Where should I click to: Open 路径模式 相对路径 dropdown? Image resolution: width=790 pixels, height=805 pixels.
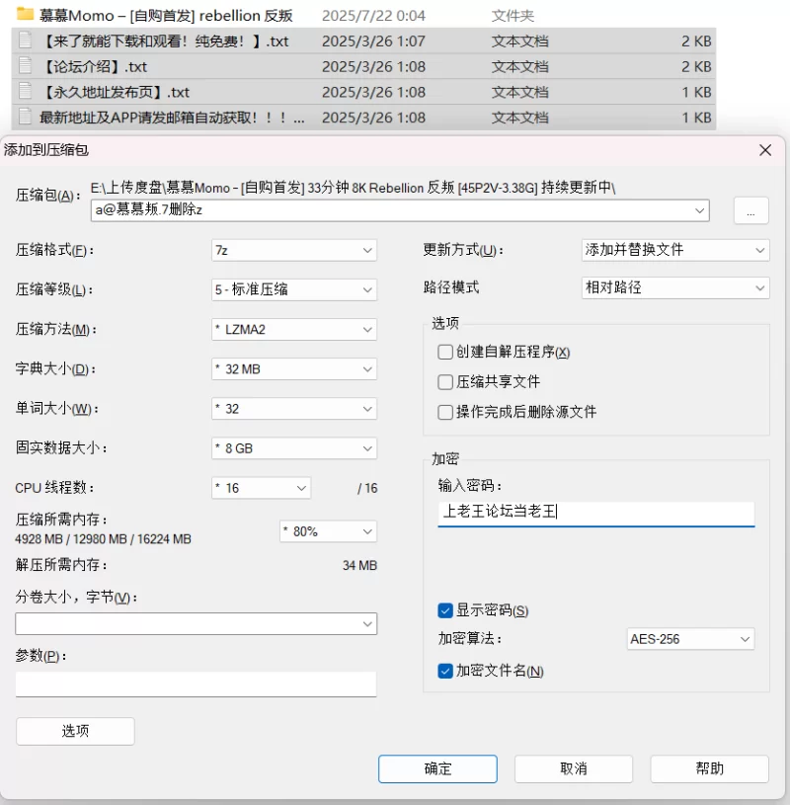point(675,287)
